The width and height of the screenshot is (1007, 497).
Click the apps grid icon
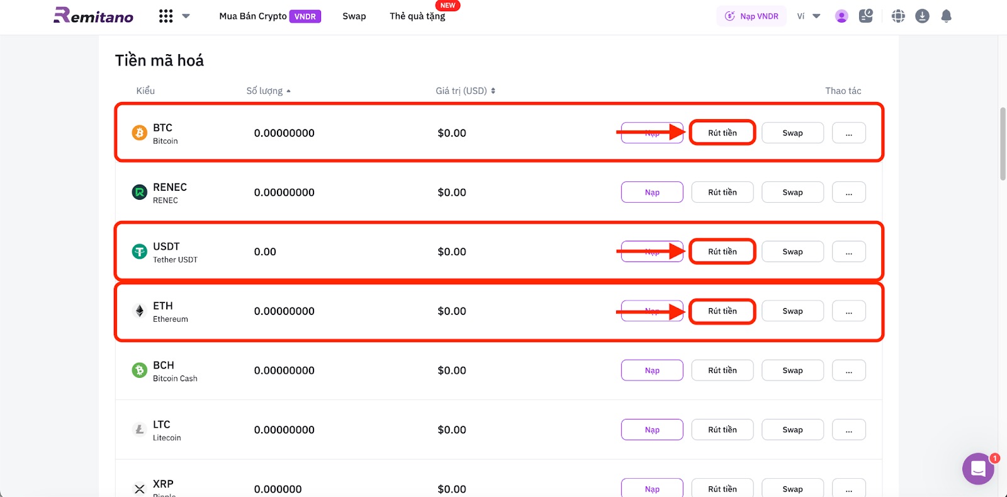click(x=166, y=16)
